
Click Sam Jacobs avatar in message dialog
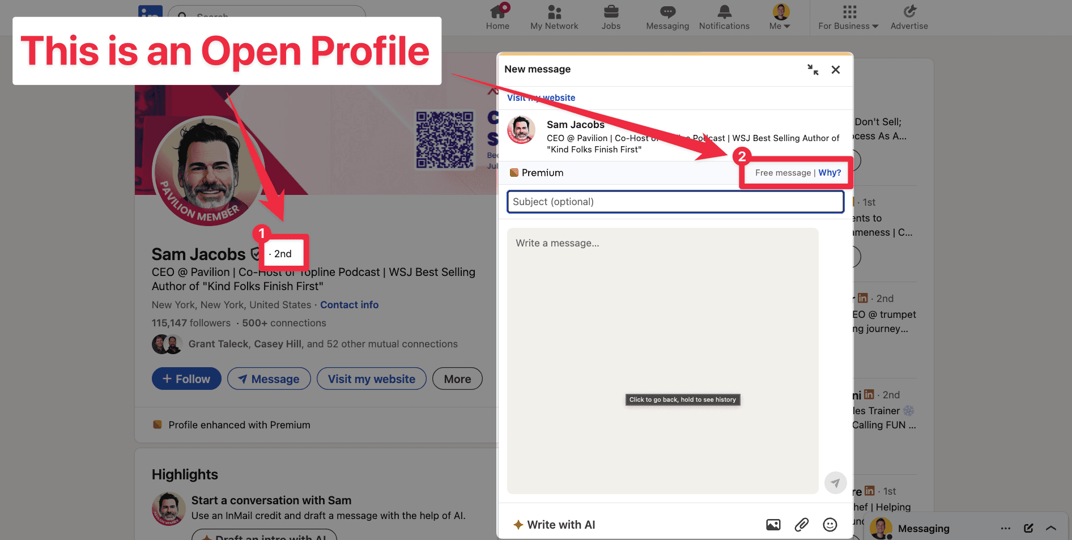click(521, 130)
